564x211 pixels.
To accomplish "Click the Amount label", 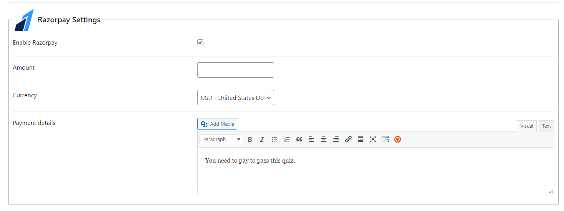I will (23, 68).
